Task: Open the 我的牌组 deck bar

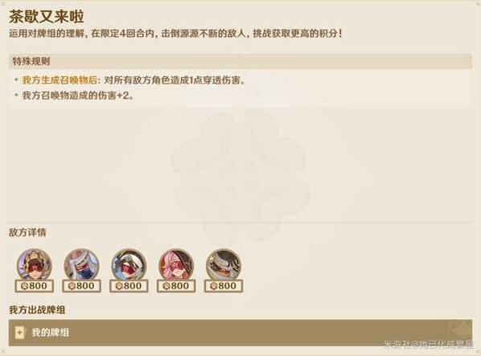Action: tap(240, 333)
